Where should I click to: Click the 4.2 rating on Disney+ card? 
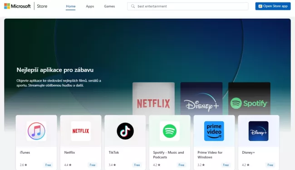(x=246, y=165)
